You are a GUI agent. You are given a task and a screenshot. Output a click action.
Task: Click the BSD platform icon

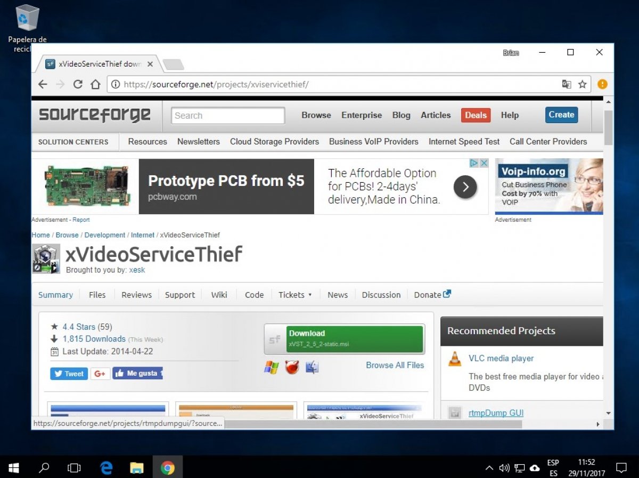point(292,367)
